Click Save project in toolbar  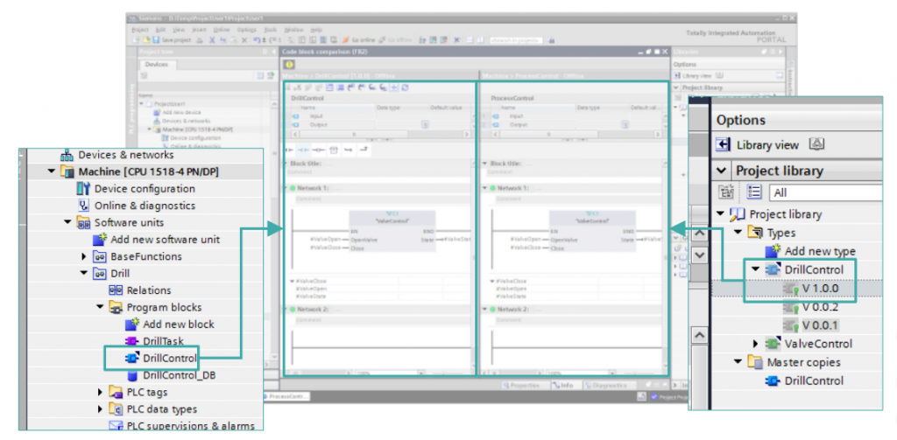(173, 40)
